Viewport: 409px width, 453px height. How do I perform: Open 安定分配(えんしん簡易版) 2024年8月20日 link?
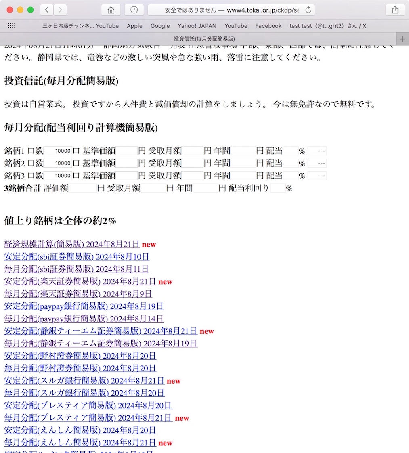click(x=80, y=431)
